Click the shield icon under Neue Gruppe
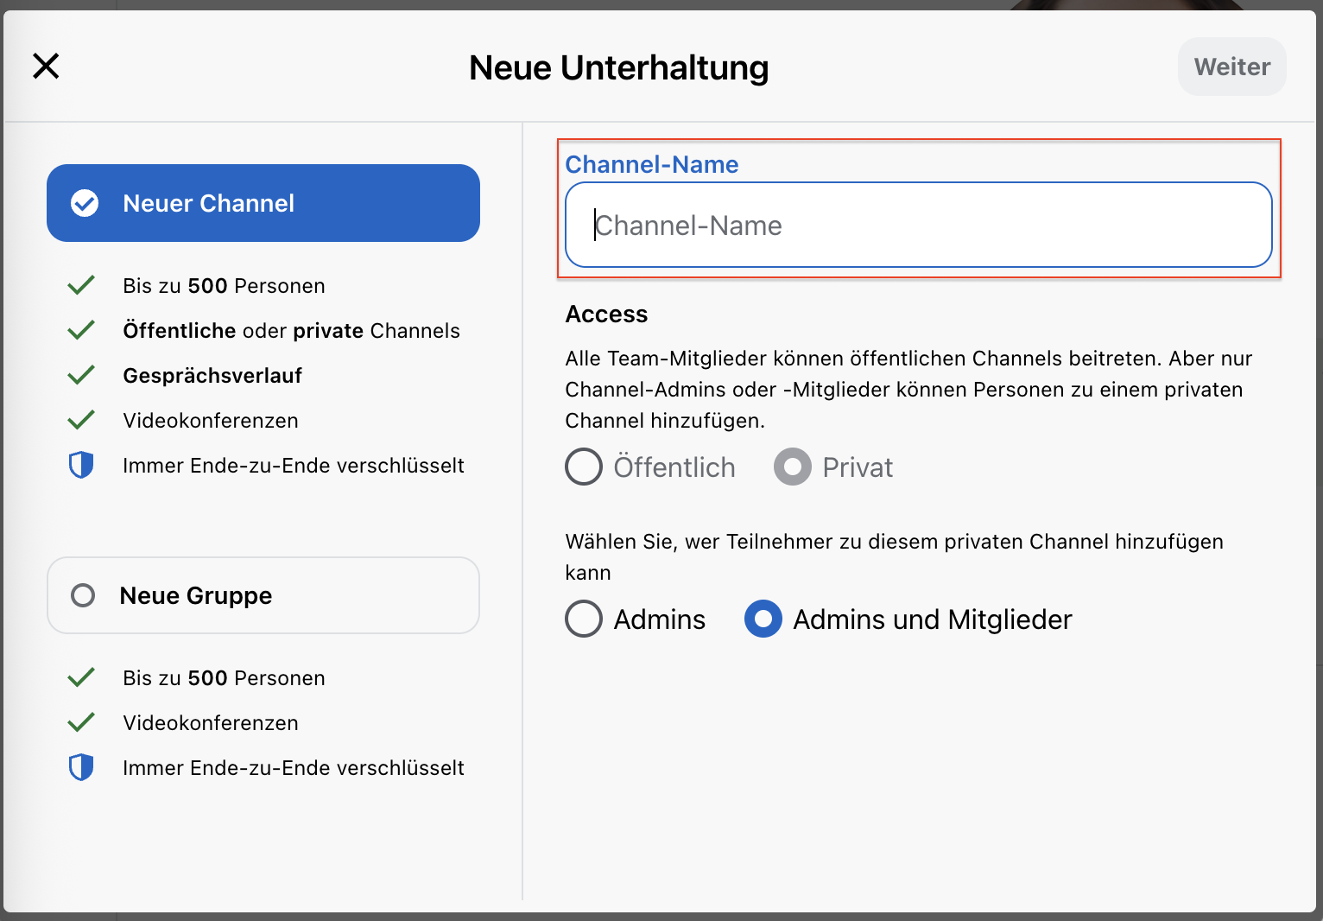Viewport: 1323px width, 921px height. click(81, 767)
